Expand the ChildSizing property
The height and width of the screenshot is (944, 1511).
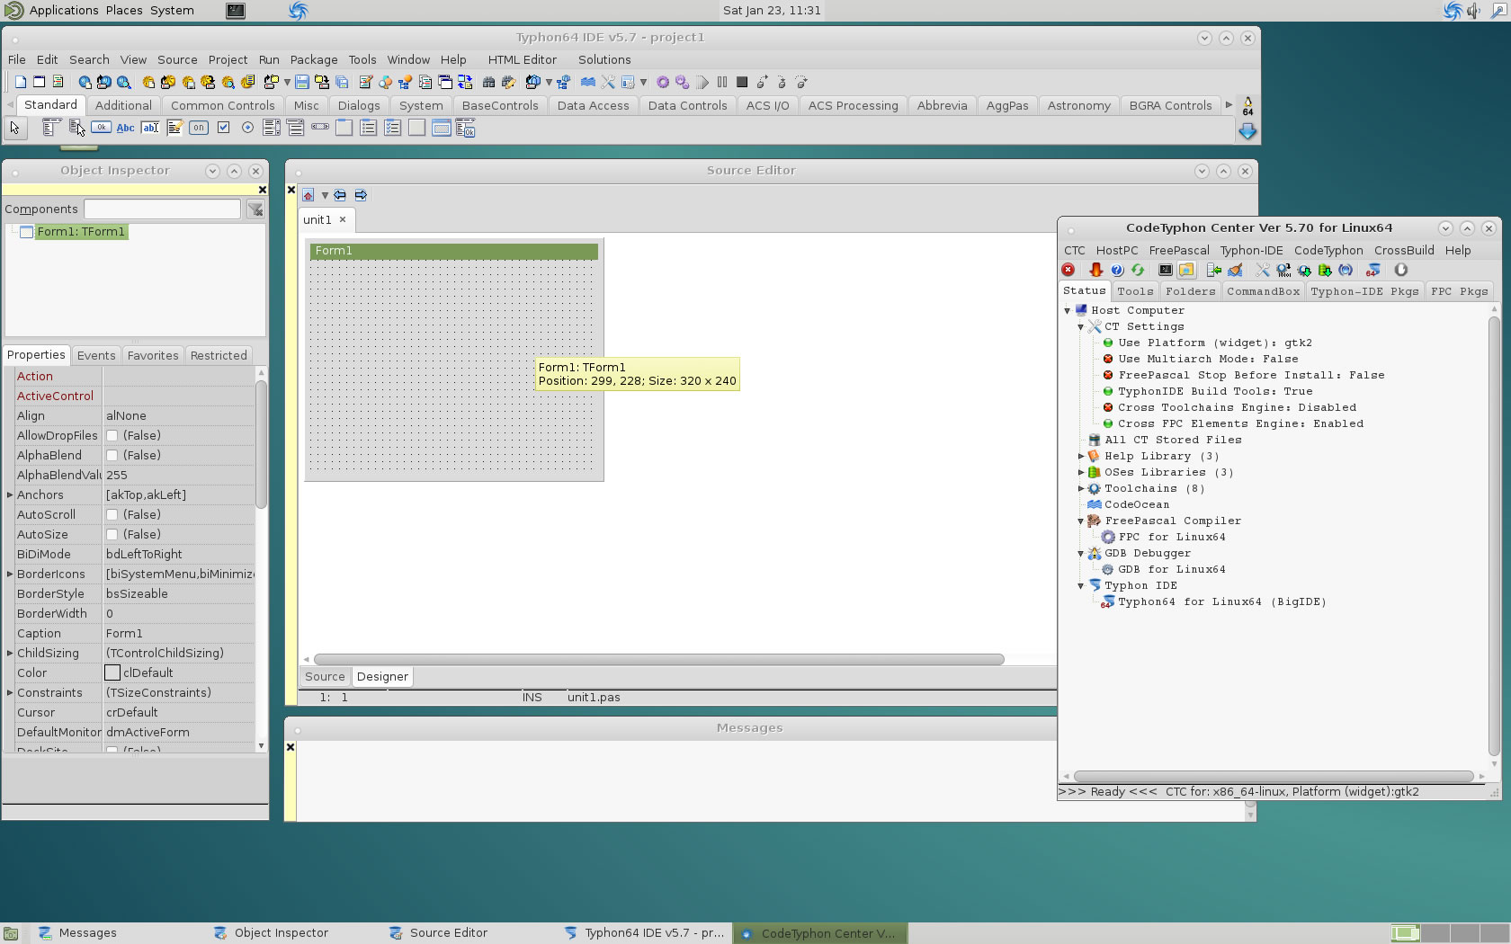point(10,653)
